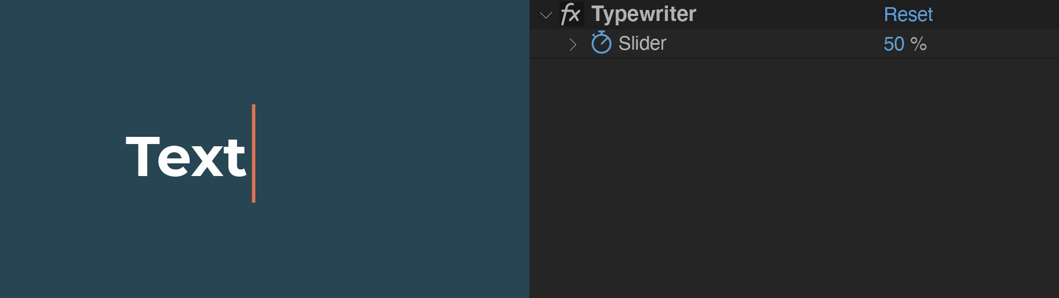Viewport: 1059px width, 298px height.
Task: Click the separator line below Slider row
Action: 794,58
